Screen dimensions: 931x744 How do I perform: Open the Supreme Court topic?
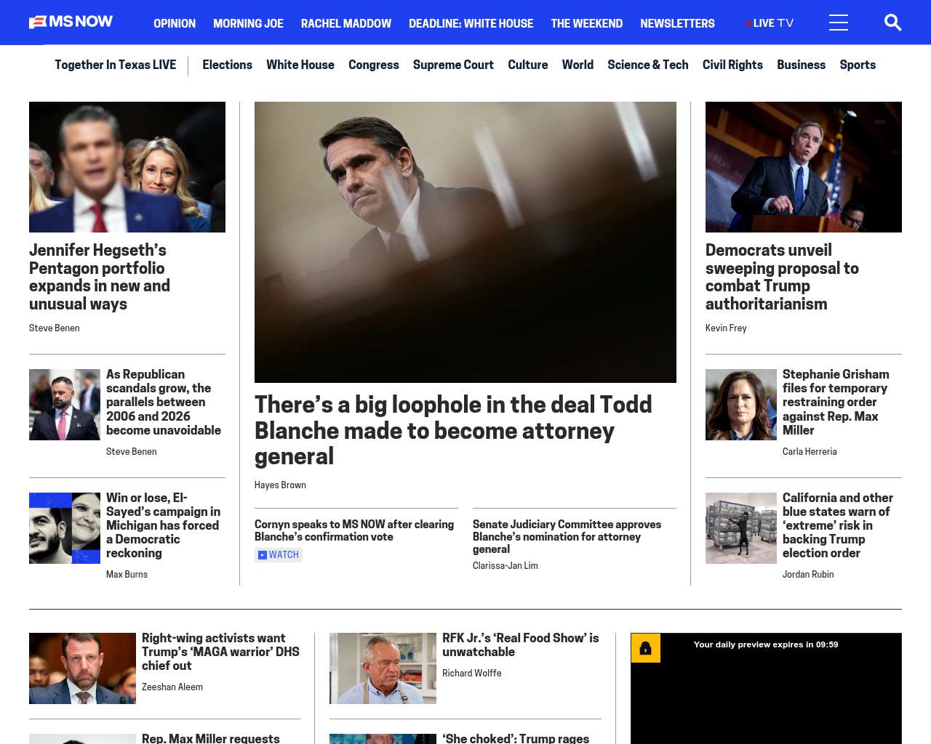point(453,65)
